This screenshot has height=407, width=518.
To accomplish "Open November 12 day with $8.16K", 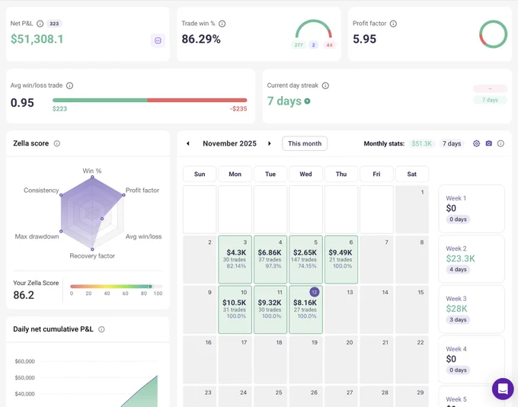I will (x=305, y=309).
